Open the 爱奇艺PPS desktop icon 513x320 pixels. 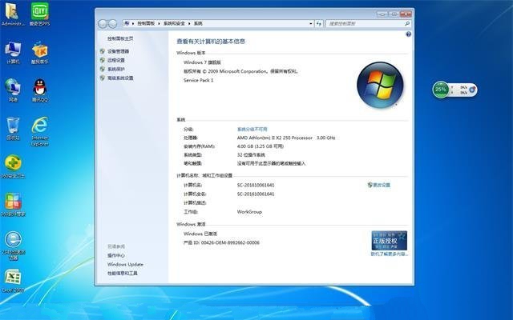39,11
